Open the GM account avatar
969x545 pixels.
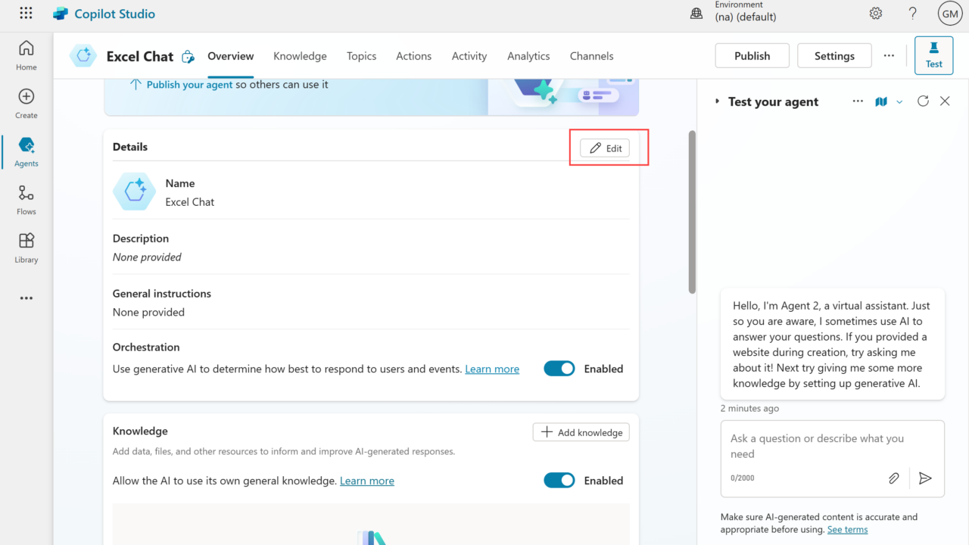click(949, 14)
